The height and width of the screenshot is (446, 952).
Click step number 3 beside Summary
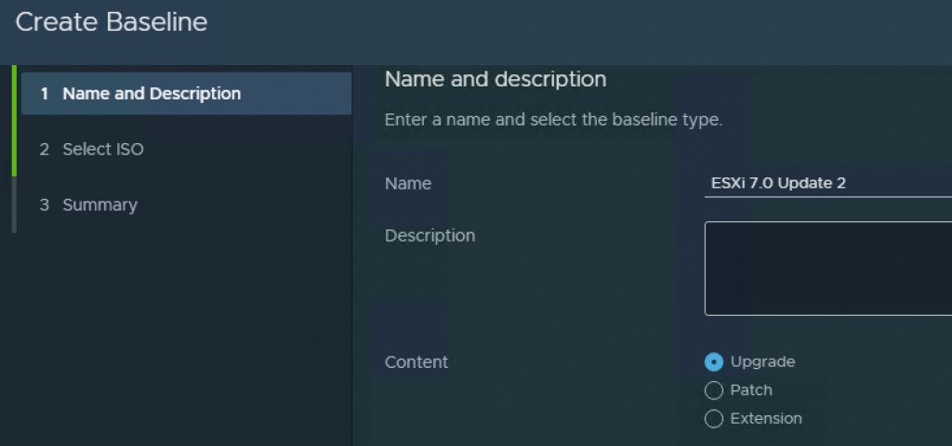45,205
